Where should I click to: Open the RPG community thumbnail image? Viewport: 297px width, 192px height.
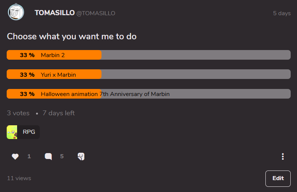(12, 132)
